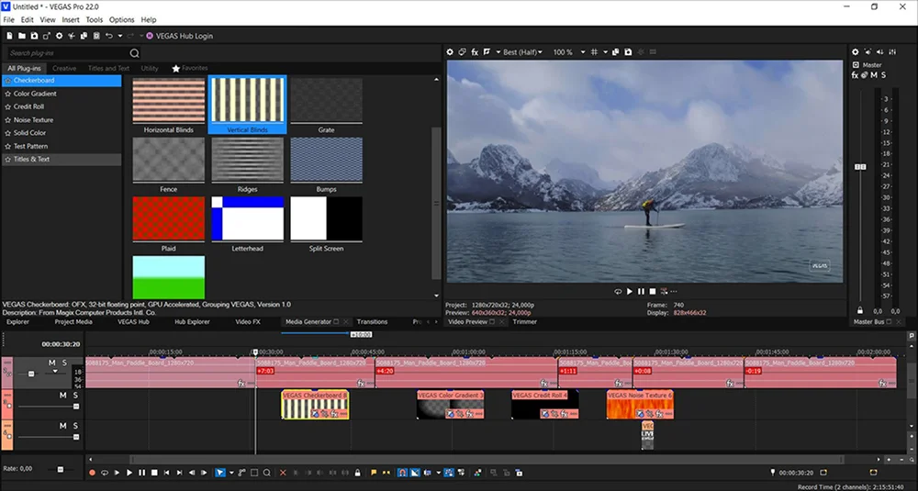Image resolution: width=918 pixels, height=491 pixels.
Task: Stop playback in the transport bar
Action: 154,473
